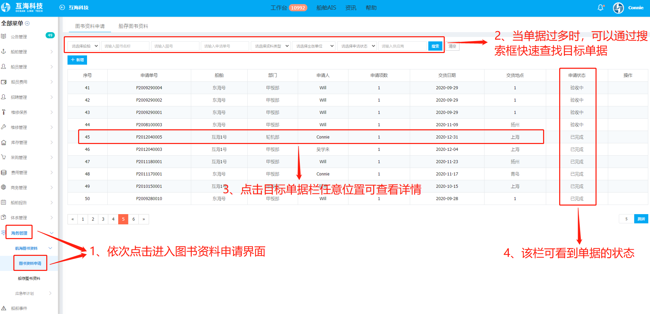
Task: Switch to the 船存图书资料 tab
Action: coord(133,26)
